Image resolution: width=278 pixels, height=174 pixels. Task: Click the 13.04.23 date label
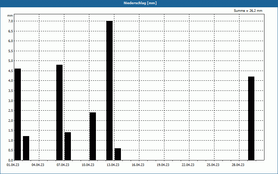click(113, 165)
